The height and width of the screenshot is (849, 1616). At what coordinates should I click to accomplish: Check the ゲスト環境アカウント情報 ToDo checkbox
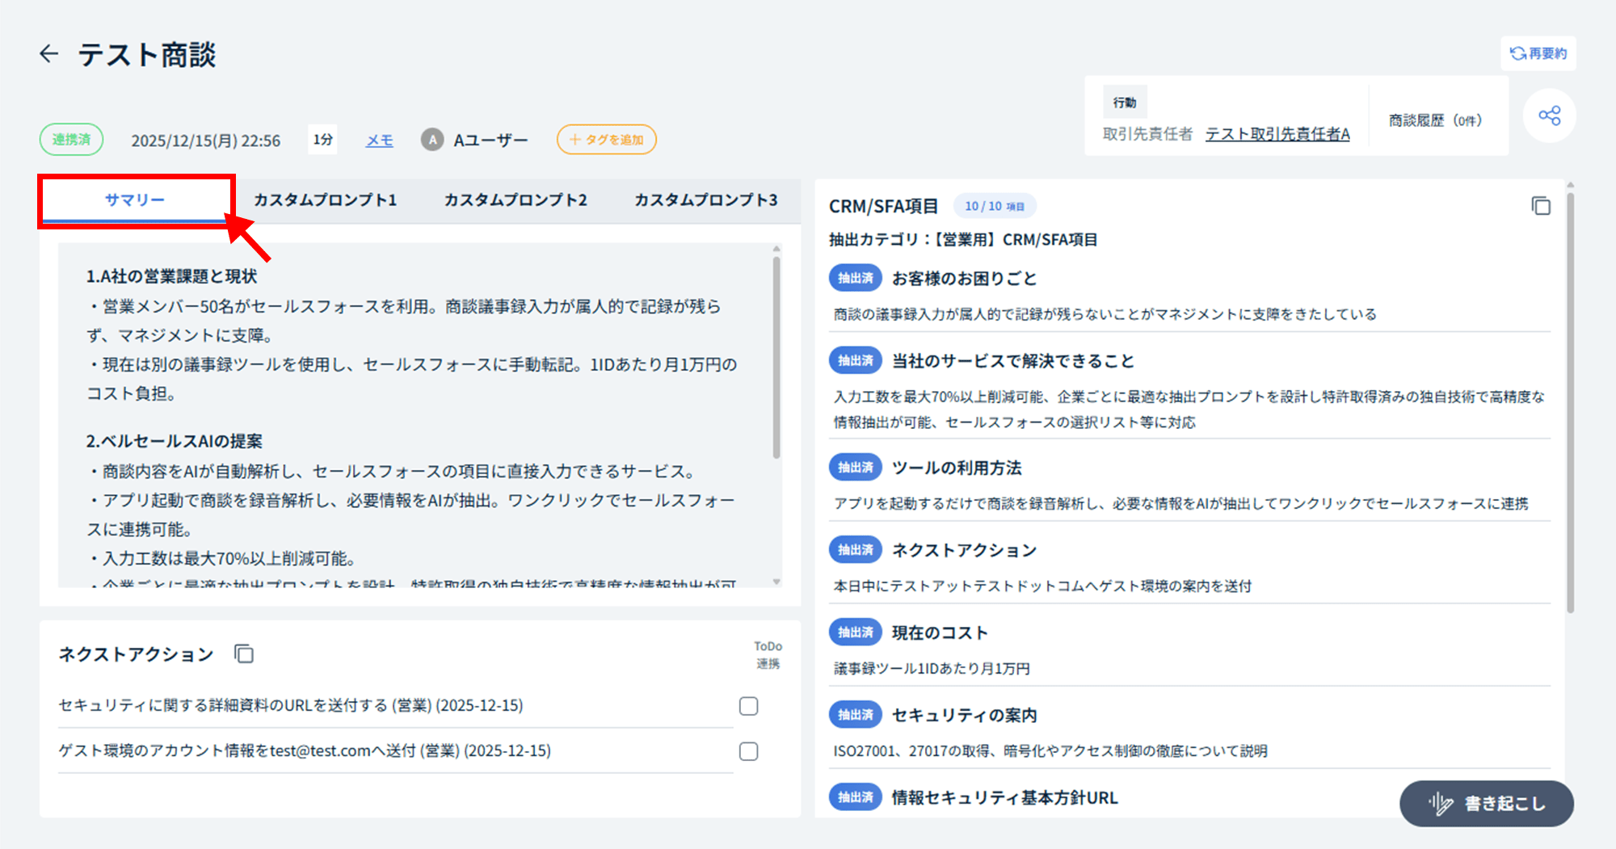[x=749, y=751]
